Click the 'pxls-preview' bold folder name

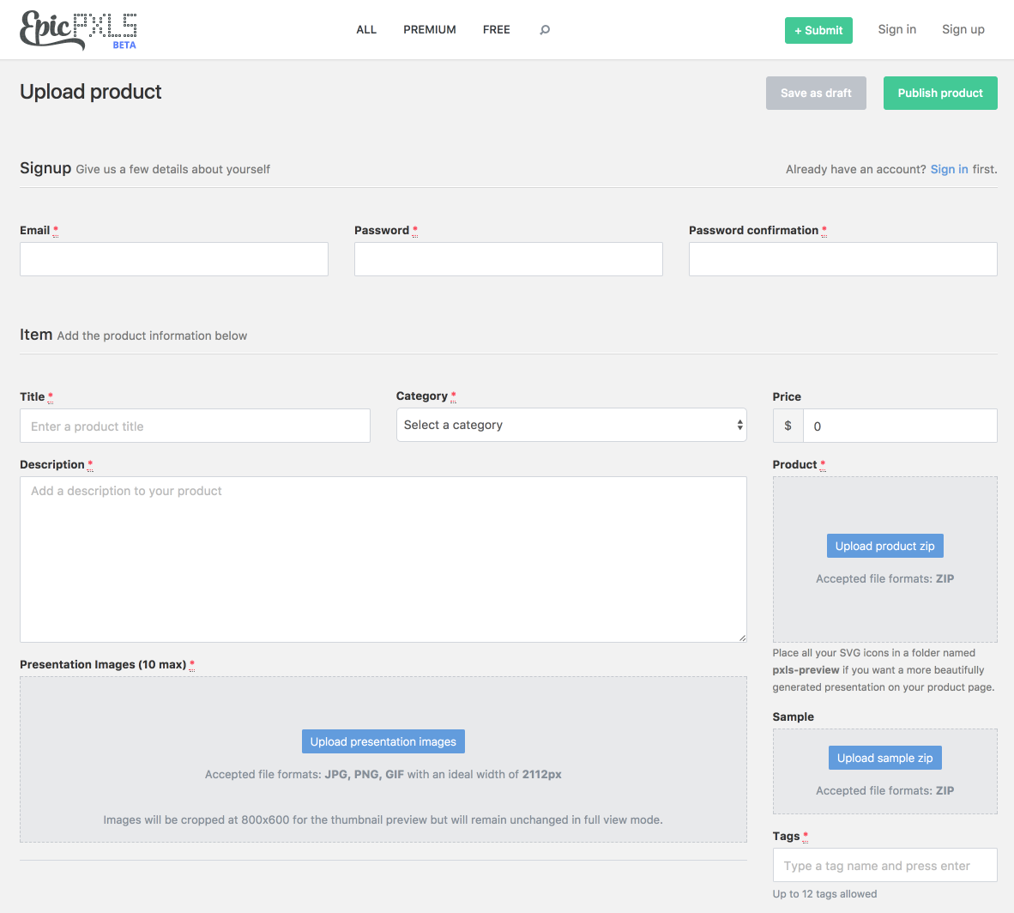(806, 669)
